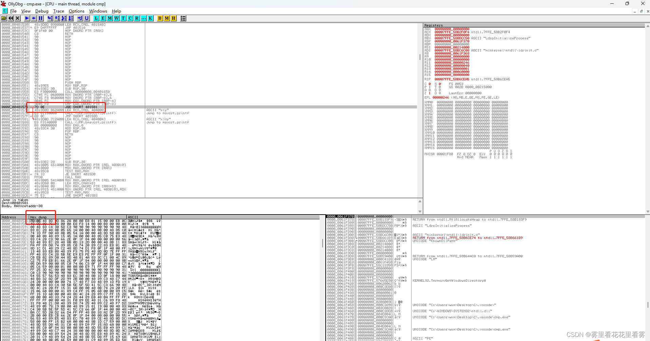Open Memory map with the cyan M icon
This screenshot has height=341, width=650.
coord(110,18)
